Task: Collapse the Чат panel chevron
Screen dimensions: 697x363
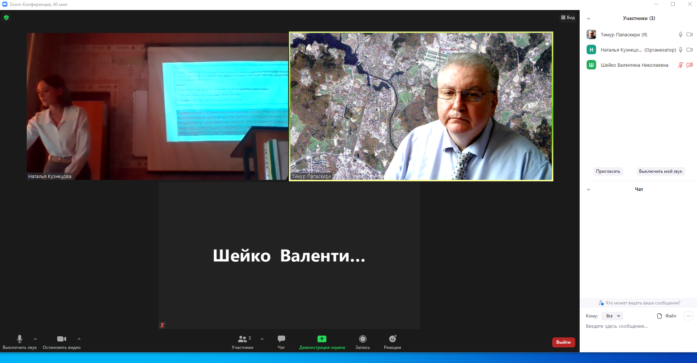Action: point(589,189)
